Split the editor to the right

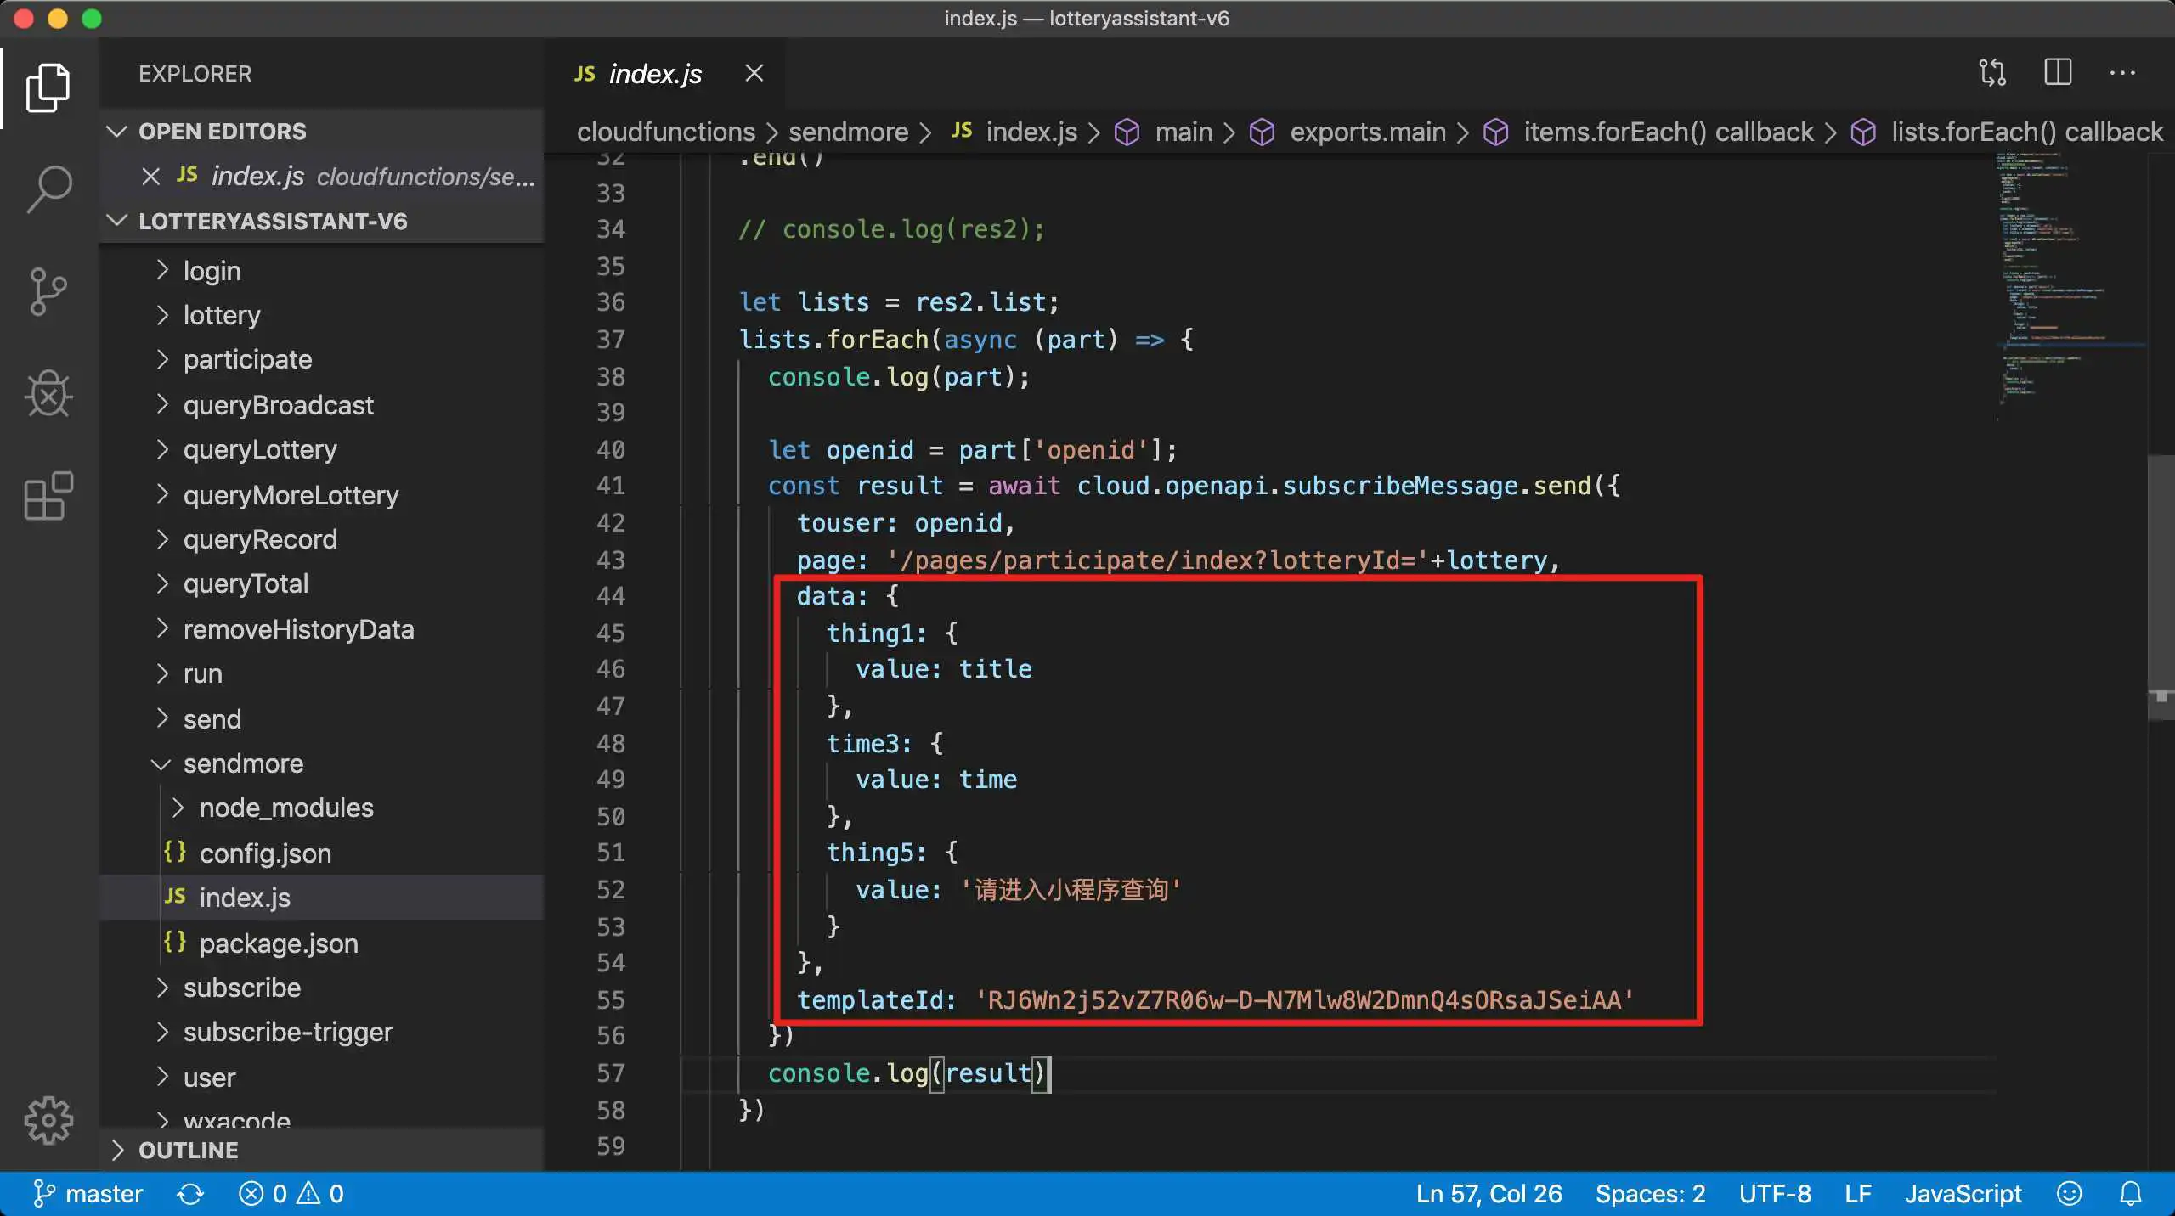click(2057, 73)
